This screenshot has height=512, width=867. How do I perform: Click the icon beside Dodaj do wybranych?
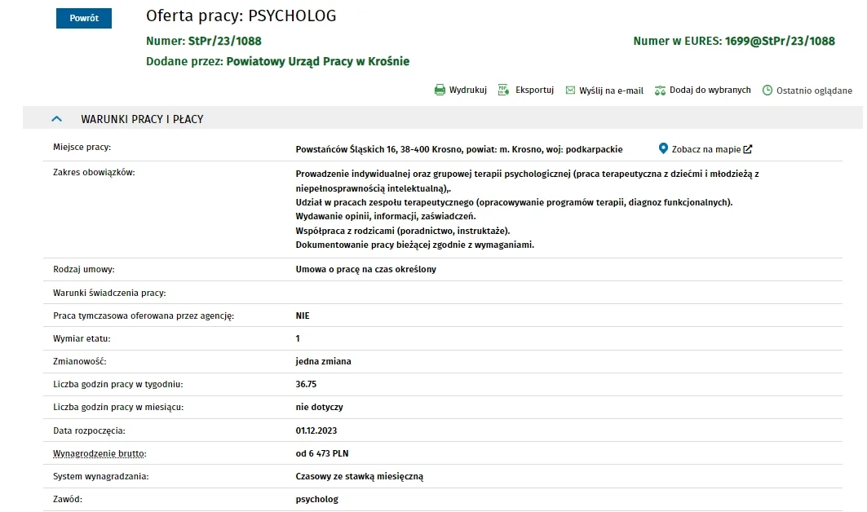(660, 90)
